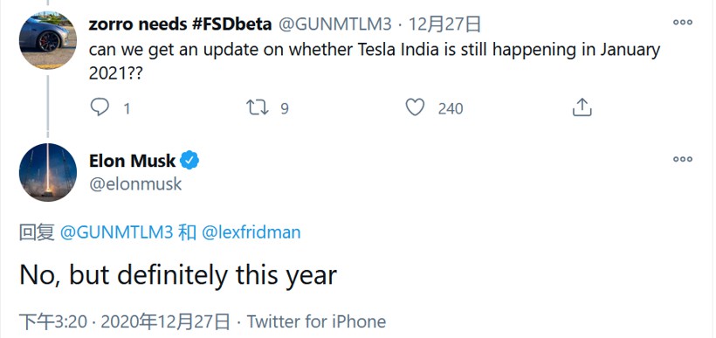
Task: Click the #FSDbeta hashtag in display name
Action: [x=231, y=24]
